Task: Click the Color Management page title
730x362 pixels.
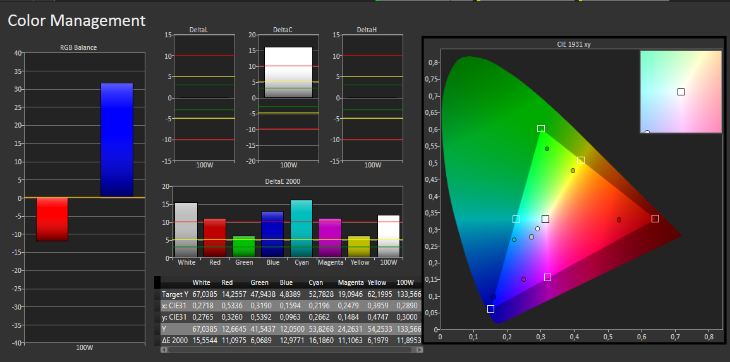Action: coord(77,20)
